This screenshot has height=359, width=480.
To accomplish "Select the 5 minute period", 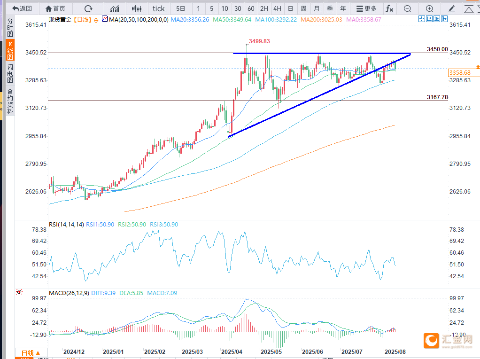I will click(211, 8).
